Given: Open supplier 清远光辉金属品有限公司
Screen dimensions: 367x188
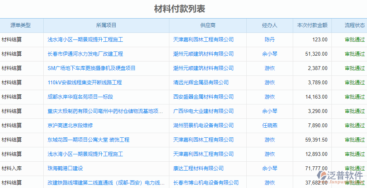Looking at the screenshot, I should pyautogui.click(x=201, y=82).
